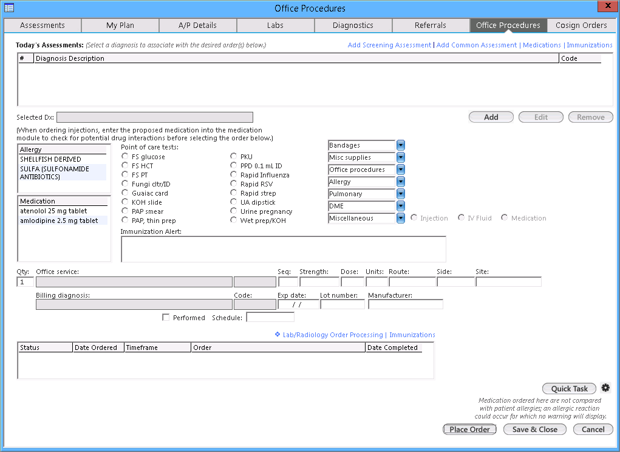
Task: Choose the Wet prep/KOH test
Action: click(234, 220)
